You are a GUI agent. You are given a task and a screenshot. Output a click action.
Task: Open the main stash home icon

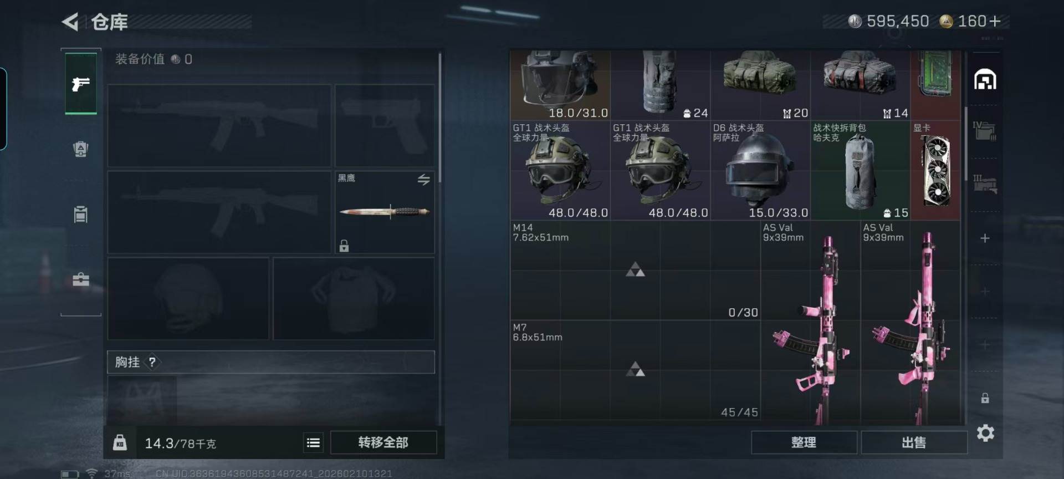(985, 80)
